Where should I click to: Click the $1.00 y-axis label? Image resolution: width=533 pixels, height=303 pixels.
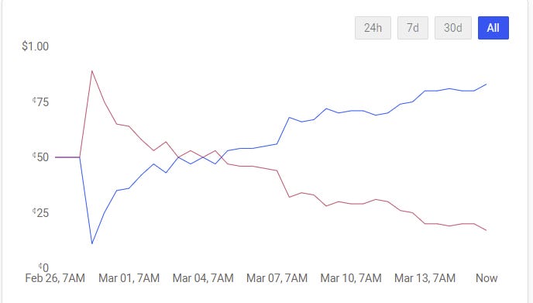(35, 46)
